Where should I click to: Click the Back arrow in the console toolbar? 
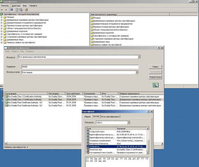coord(2,10)
